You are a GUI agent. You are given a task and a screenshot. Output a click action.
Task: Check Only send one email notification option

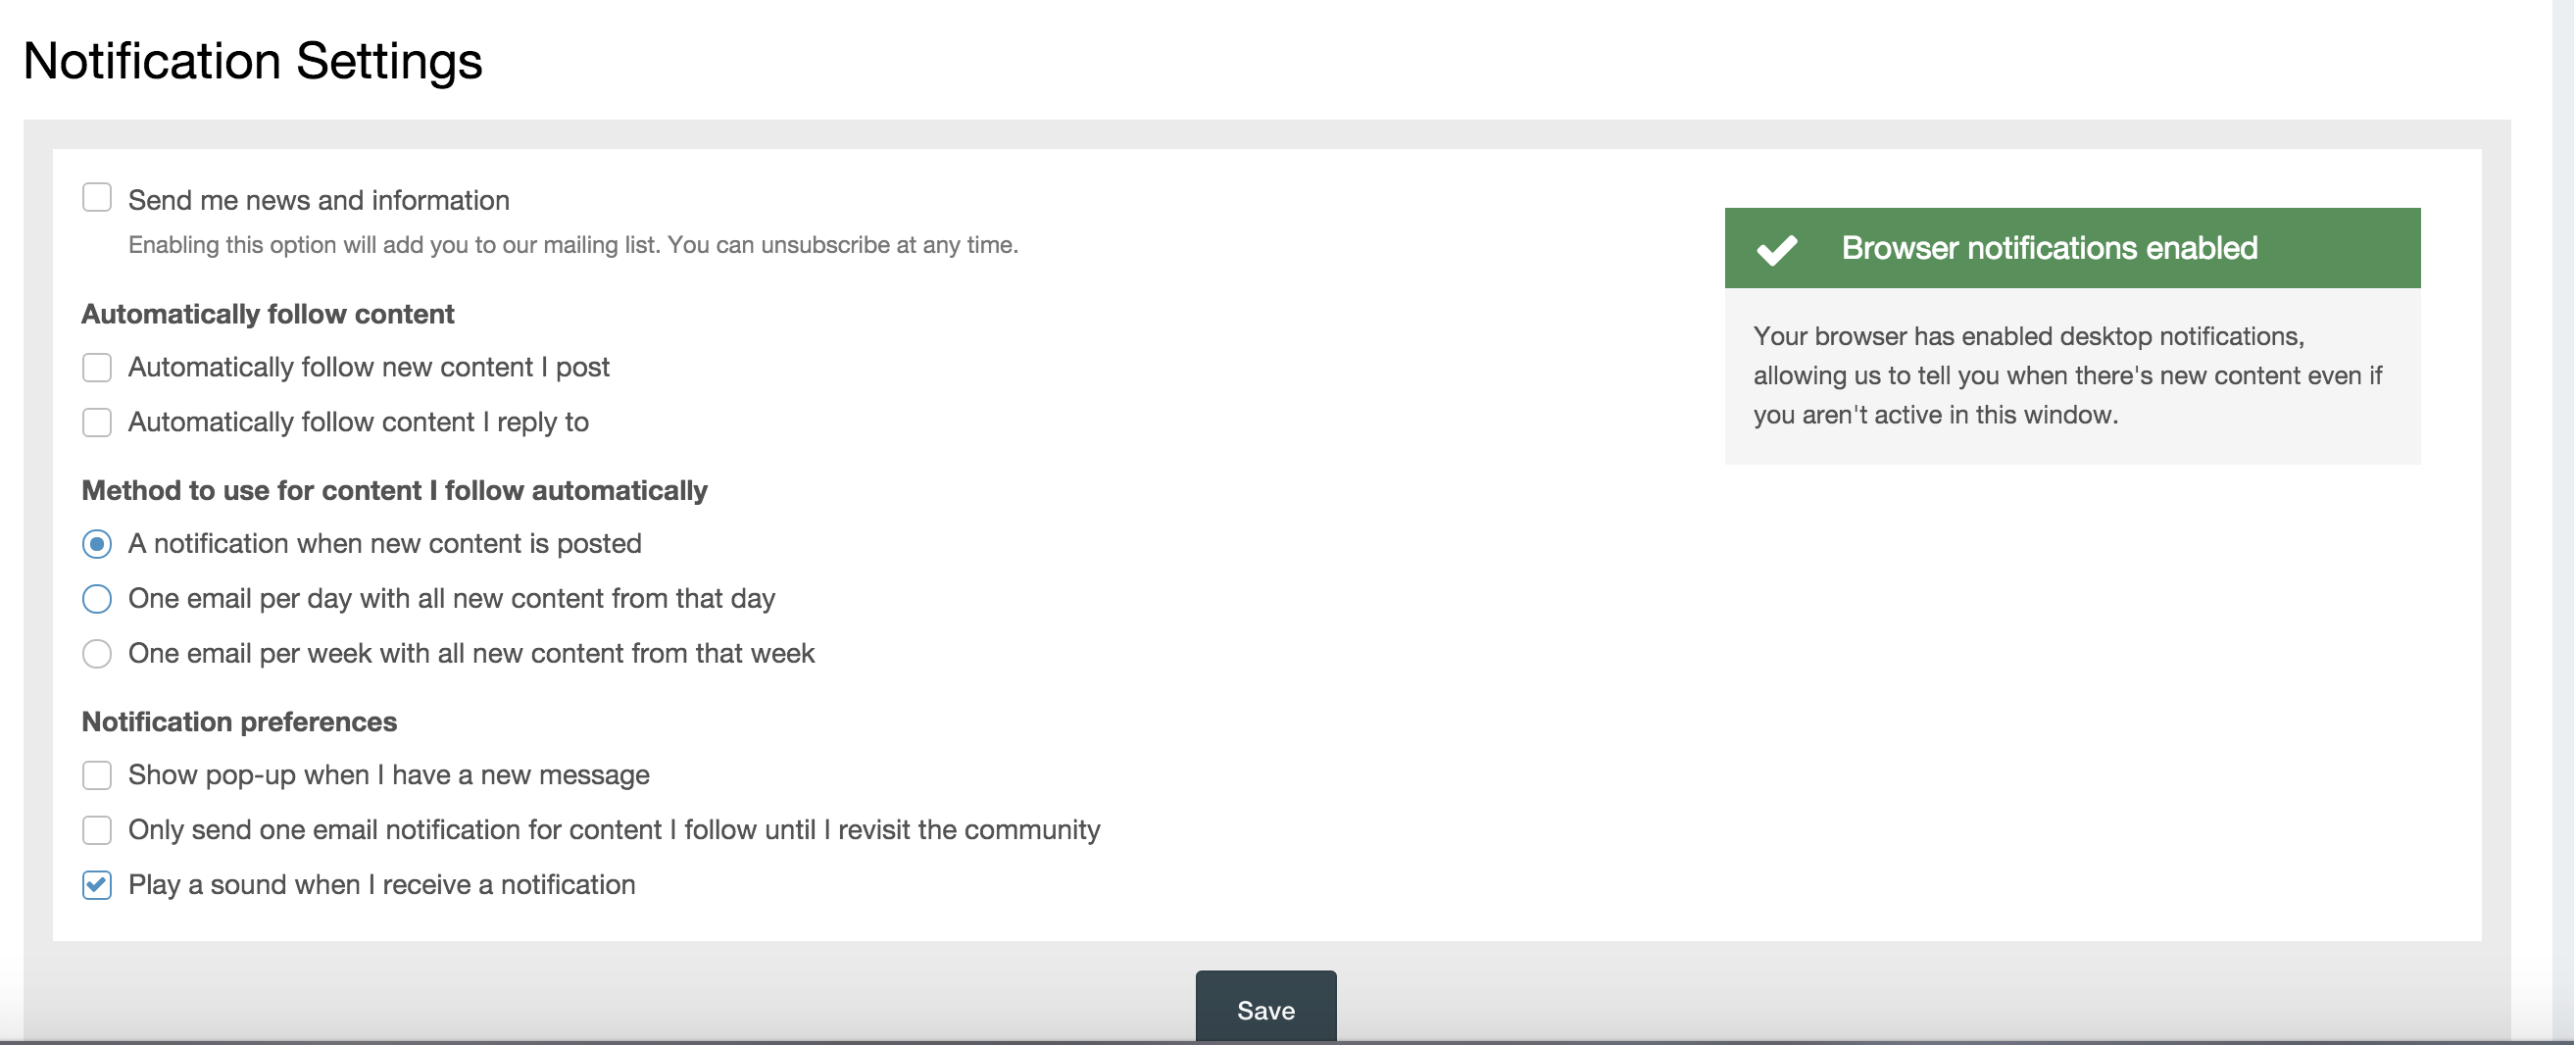point(97,830)
